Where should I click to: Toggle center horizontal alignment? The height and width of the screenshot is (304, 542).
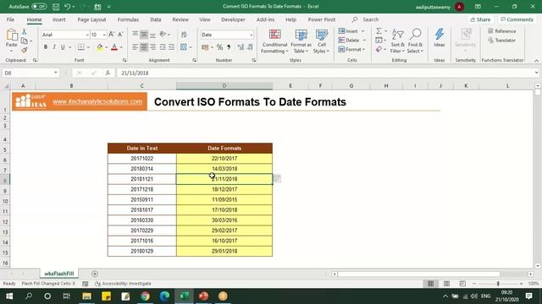point(144,47)
